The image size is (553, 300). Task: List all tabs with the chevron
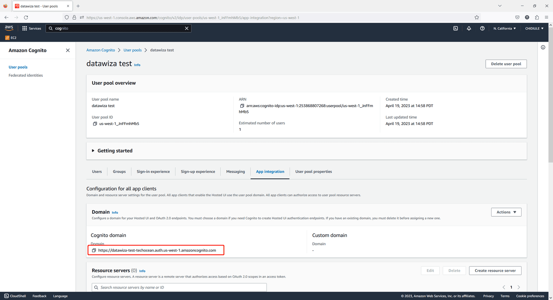(x=500, y=6)
